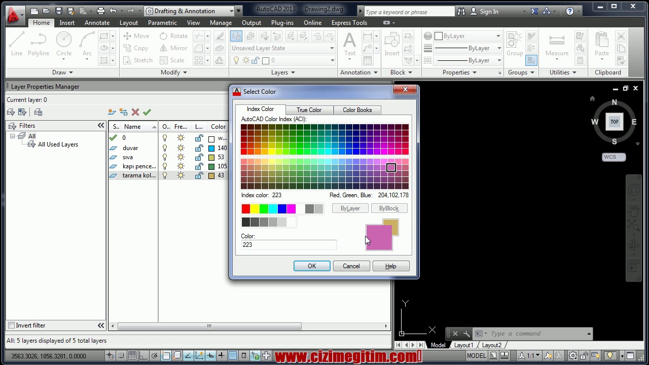
Task: Expand the Modify panel
Action: 173,72
